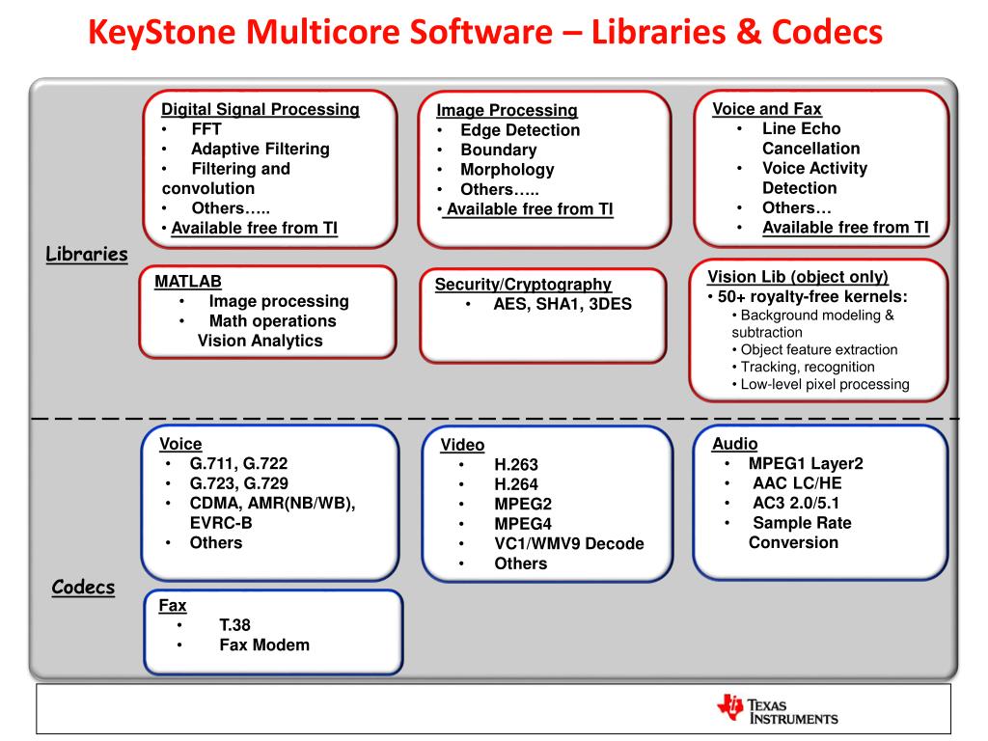This screenshot has height=741, width=988.
Task: Click CDMA, AMR(NB/WB) text
Action: [272, 504]
